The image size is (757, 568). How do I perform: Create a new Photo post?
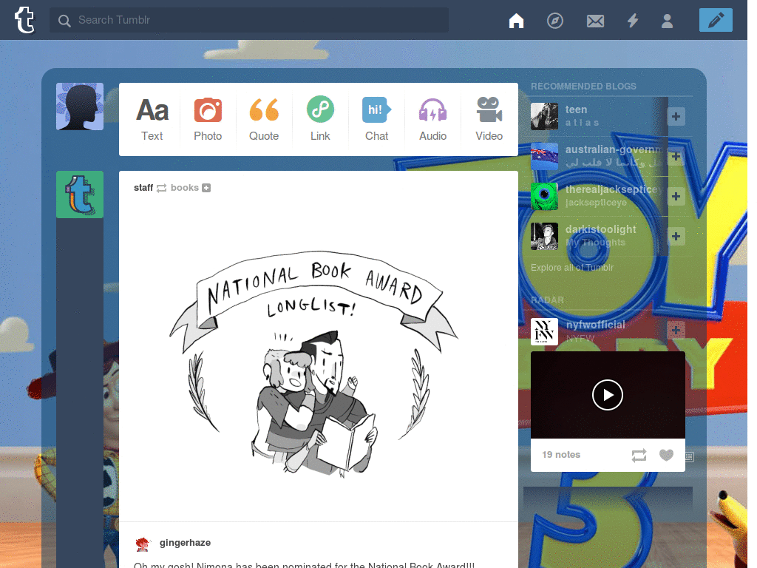click(x=208, y=119)
